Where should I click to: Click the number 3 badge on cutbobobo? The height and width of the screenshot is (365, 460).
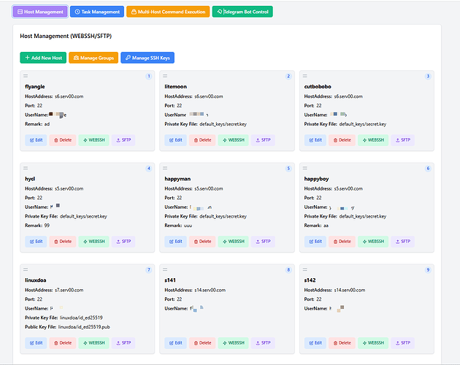coord(428,77)
